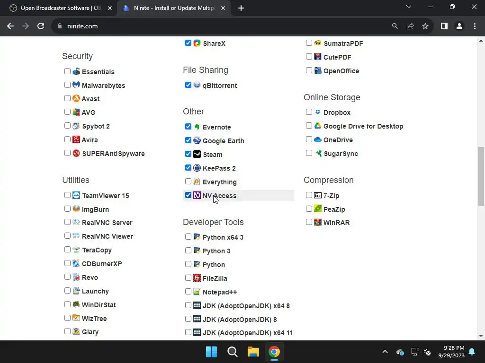Viewport: 485px width, 363px height.
Task: Show hidden system tray icons
Action: tap(385, 352)
